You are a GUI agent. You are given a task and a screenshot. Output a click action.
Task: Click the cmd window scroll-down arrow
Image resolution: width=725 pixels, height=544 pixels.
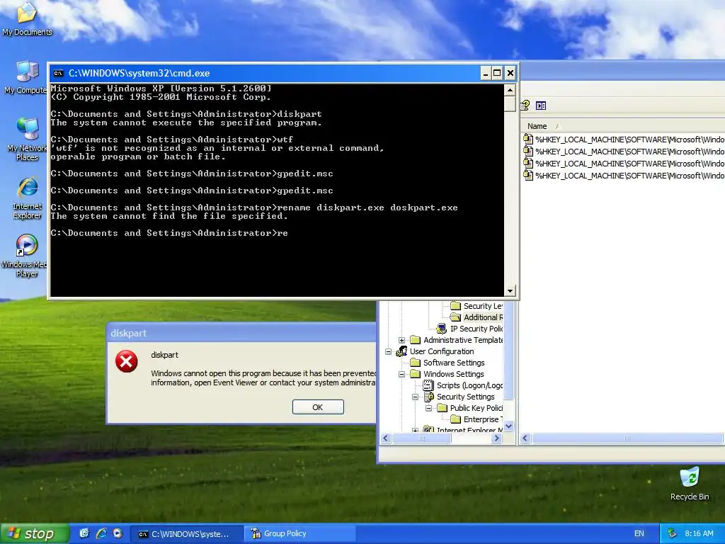point(510,290)
